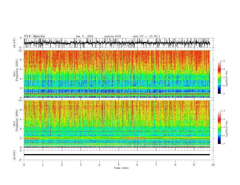Click the ch.1 waveform "5" voltage tick
240x185 pixels.
[21, 38]
